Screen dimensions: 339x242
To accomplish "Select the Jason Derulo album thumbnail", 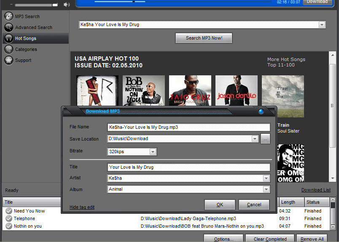I will point(237,90).
